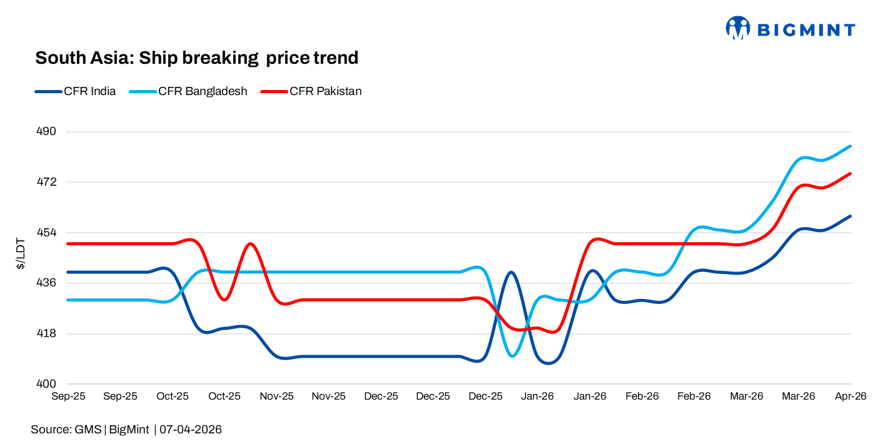888x444 pixels.
Task: Click BigMint in the source footer line
Action: point(129,430)
